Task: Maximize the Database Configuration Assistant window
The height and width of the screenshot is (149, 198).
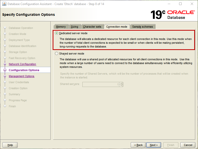Action: 180,4
